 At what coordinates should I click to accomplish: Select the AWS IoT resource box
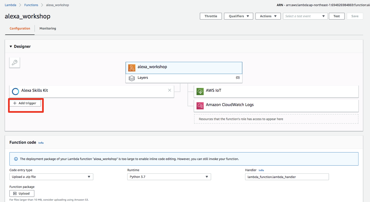(276, 91)
